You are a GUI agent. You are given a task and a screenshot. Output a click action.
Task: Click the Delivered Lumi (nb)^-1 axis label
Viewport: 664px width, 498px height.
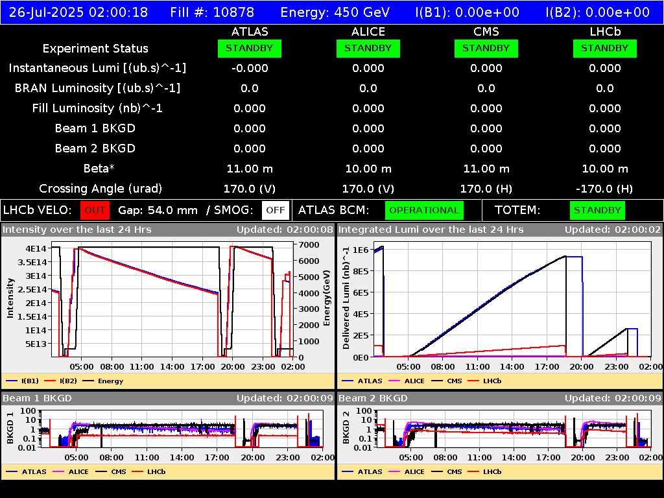pos(346,298)
